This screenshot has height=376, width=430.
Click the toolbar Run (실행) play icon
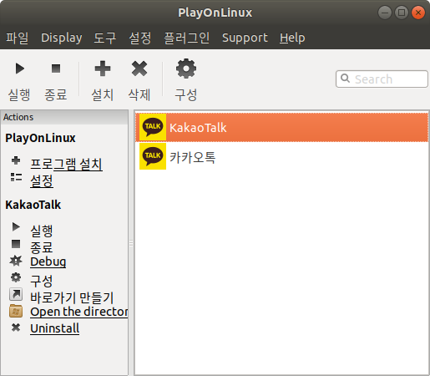pos(20,69)
